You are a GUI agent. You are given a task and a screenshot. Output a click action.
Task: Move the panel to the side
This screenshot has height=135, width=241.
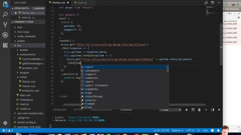[212, 110]
